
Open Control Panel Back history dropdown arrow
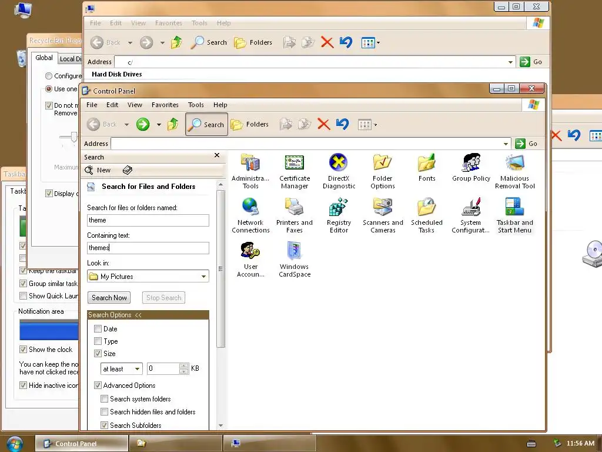[x=126, y=125]
